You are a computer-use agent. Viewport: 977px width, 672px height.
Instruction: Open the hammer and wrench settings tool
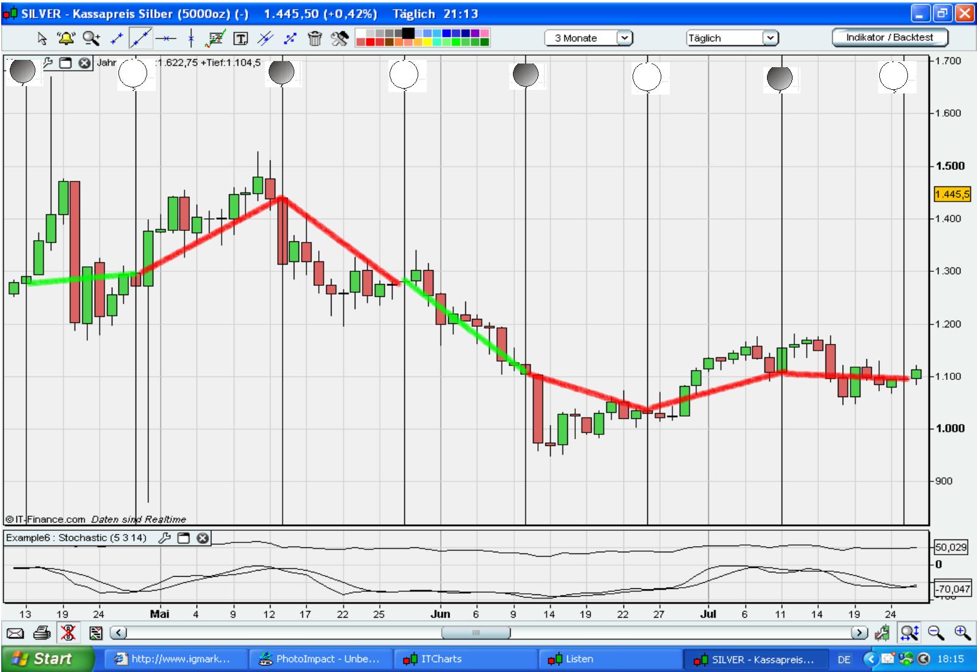click(340, 38)
